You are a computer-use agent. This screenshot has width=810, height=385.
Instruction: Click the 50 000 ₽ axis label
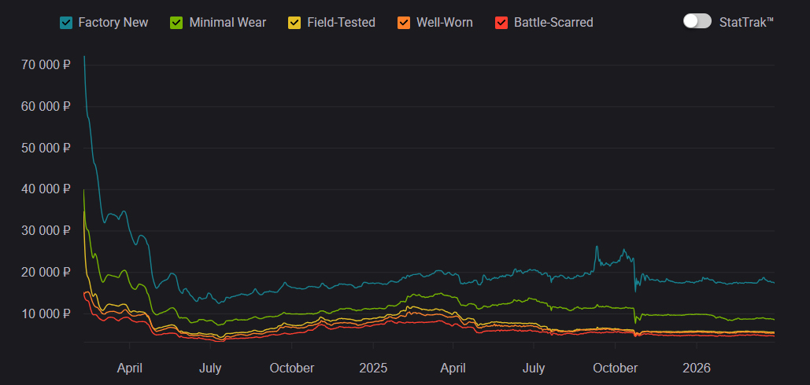(44, 148)
